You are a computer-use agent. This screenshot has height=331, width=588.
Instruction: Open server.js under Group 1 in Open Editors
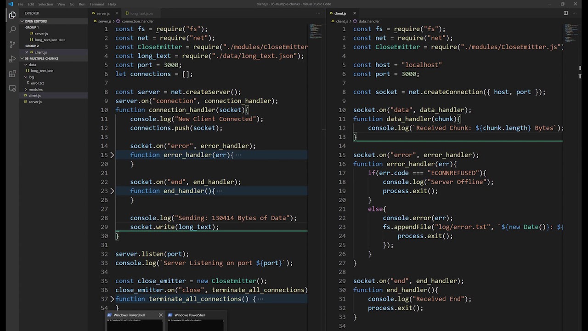pos(41,34)
